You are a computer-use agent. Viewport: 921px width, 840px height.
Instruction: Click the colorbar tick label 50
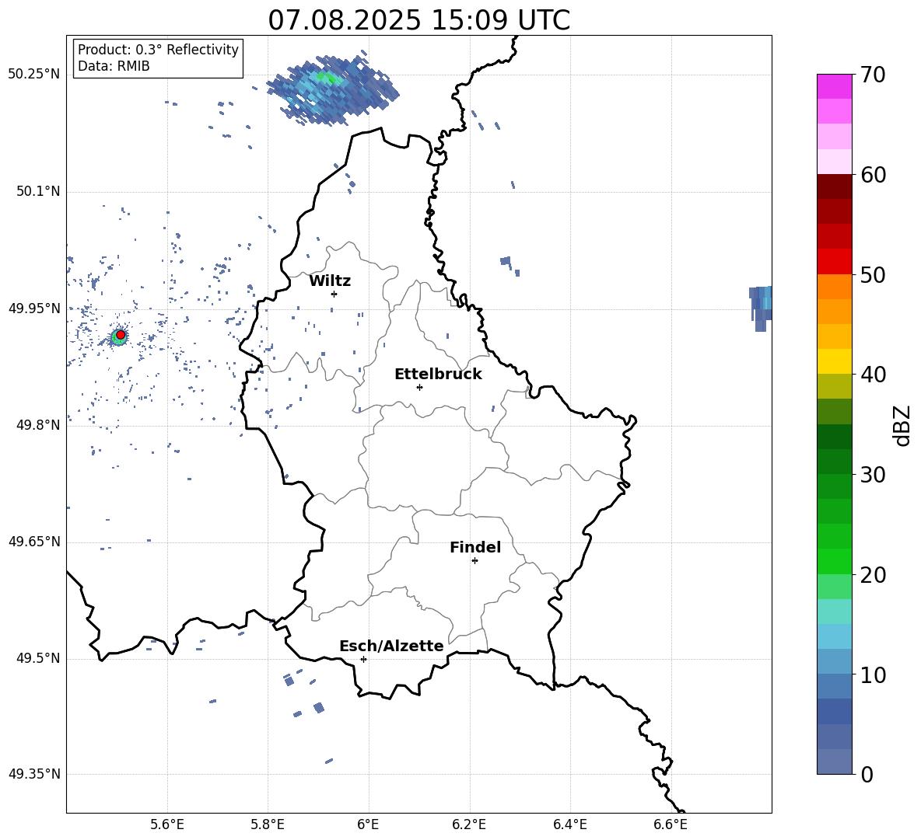click(x=874, y=274)
